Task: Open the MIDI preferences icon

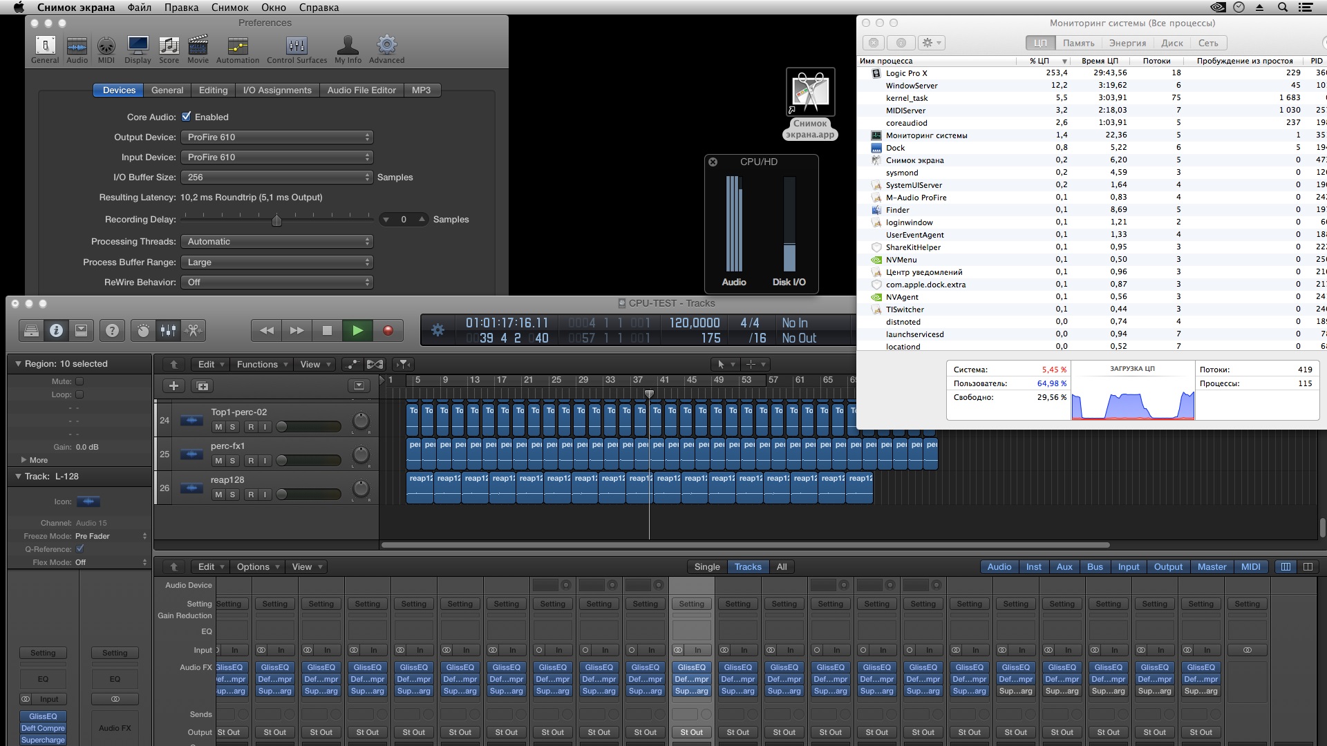Action: [x=106, y=47]
